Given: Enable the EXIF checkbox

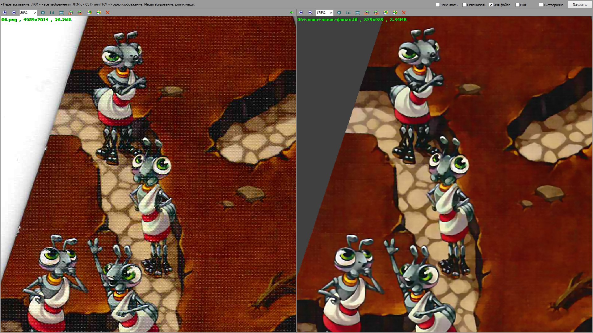Looking at the screenshot, I should point(517,5).
